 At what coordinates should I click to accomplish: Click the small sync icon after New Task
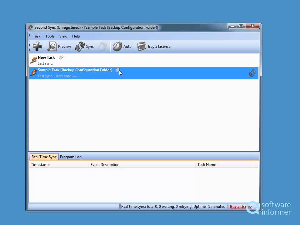tap(61, 57)
